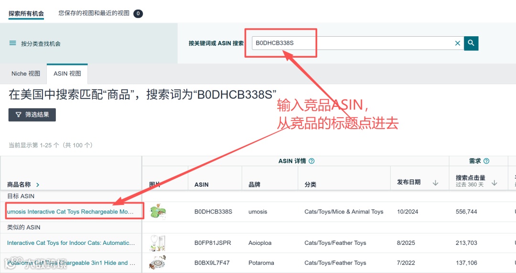The image size is (516, 273).
Task: Click category Cats/Toys/Mice & Animal Toys
Action: coord(344,212)
